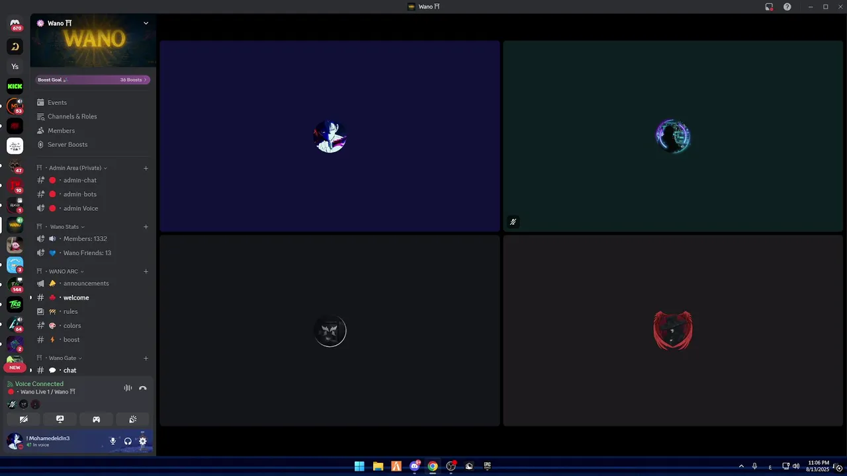The image size is (847, 476).
Task: Click the 'Voice Connected' status text
Action: 39,383
